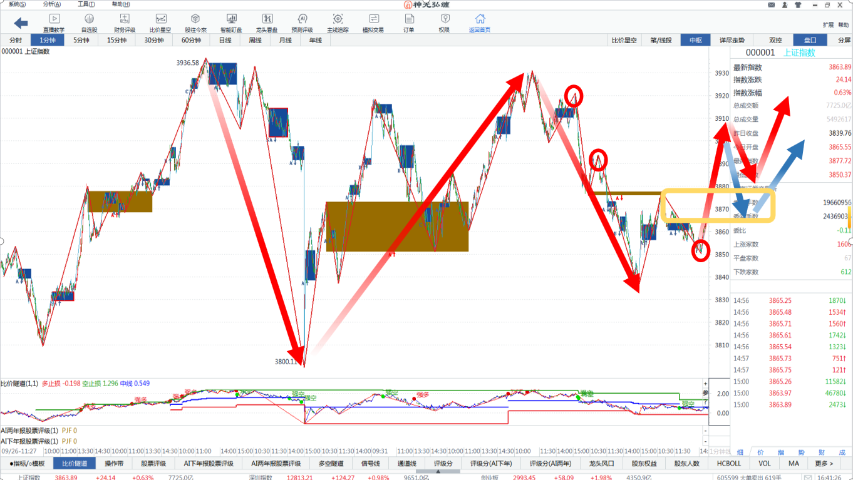The height and width of the screenshot is (480, 853).
Task: Open 预测评级 AI prediction icon
Action: coord(302,23)
